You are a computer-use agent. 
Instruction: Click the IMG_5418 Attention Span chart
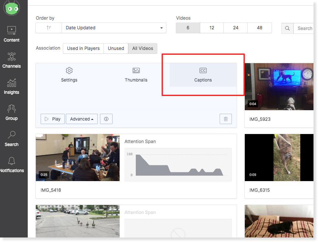(x=178, y=165)
